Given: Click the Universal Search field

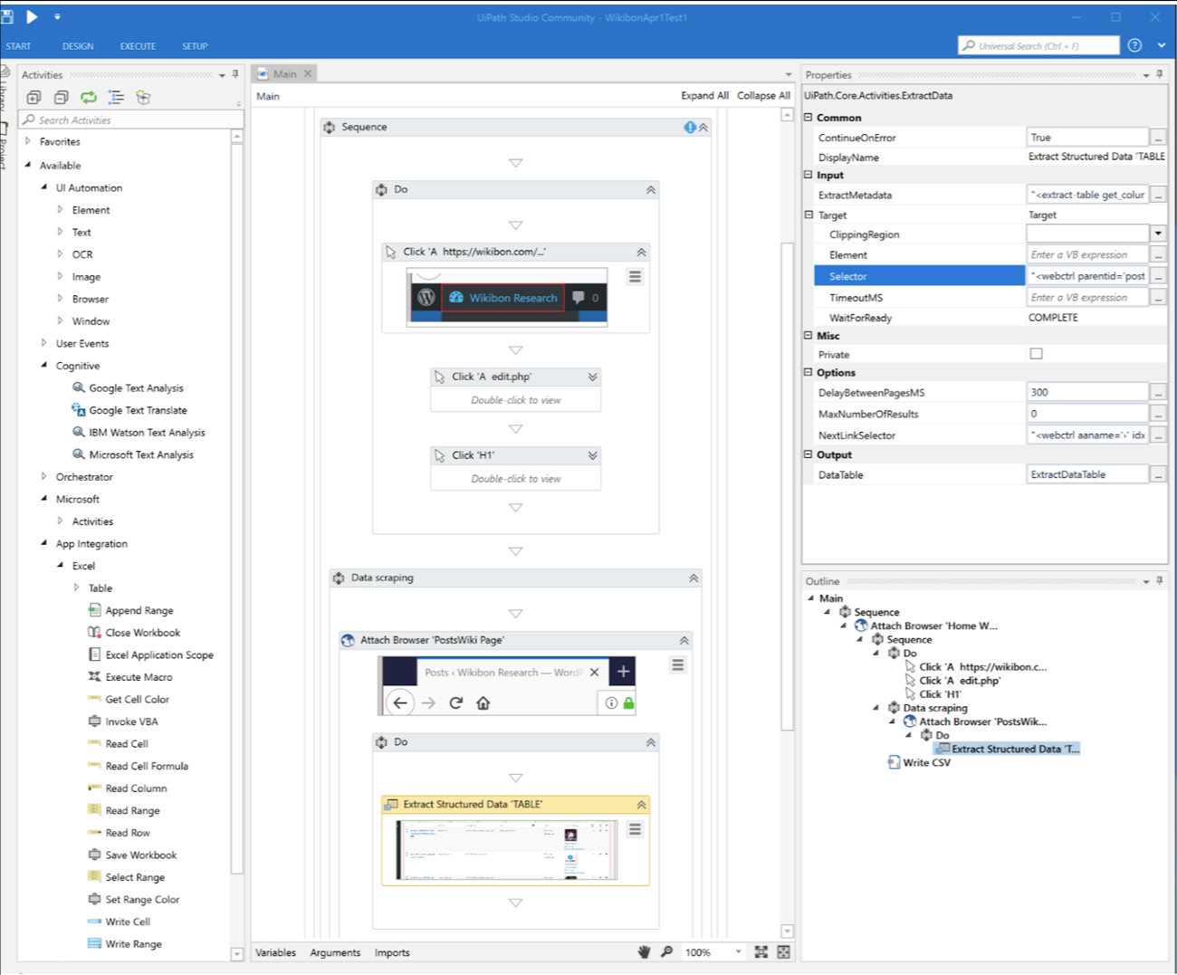Looking at the screenshot, I should click(1039, 45).
